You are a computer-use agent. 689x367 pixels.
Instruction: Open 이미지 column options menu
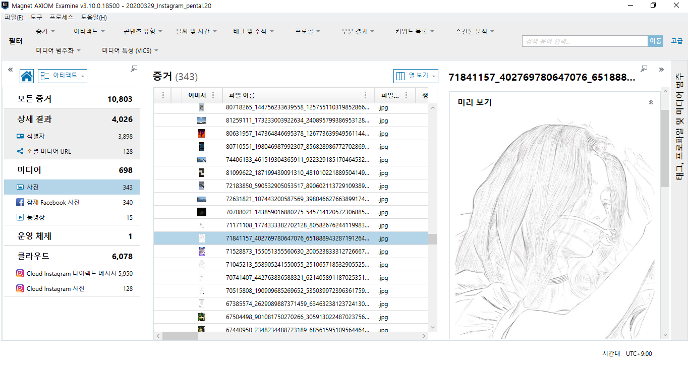[x=213, y=95]
